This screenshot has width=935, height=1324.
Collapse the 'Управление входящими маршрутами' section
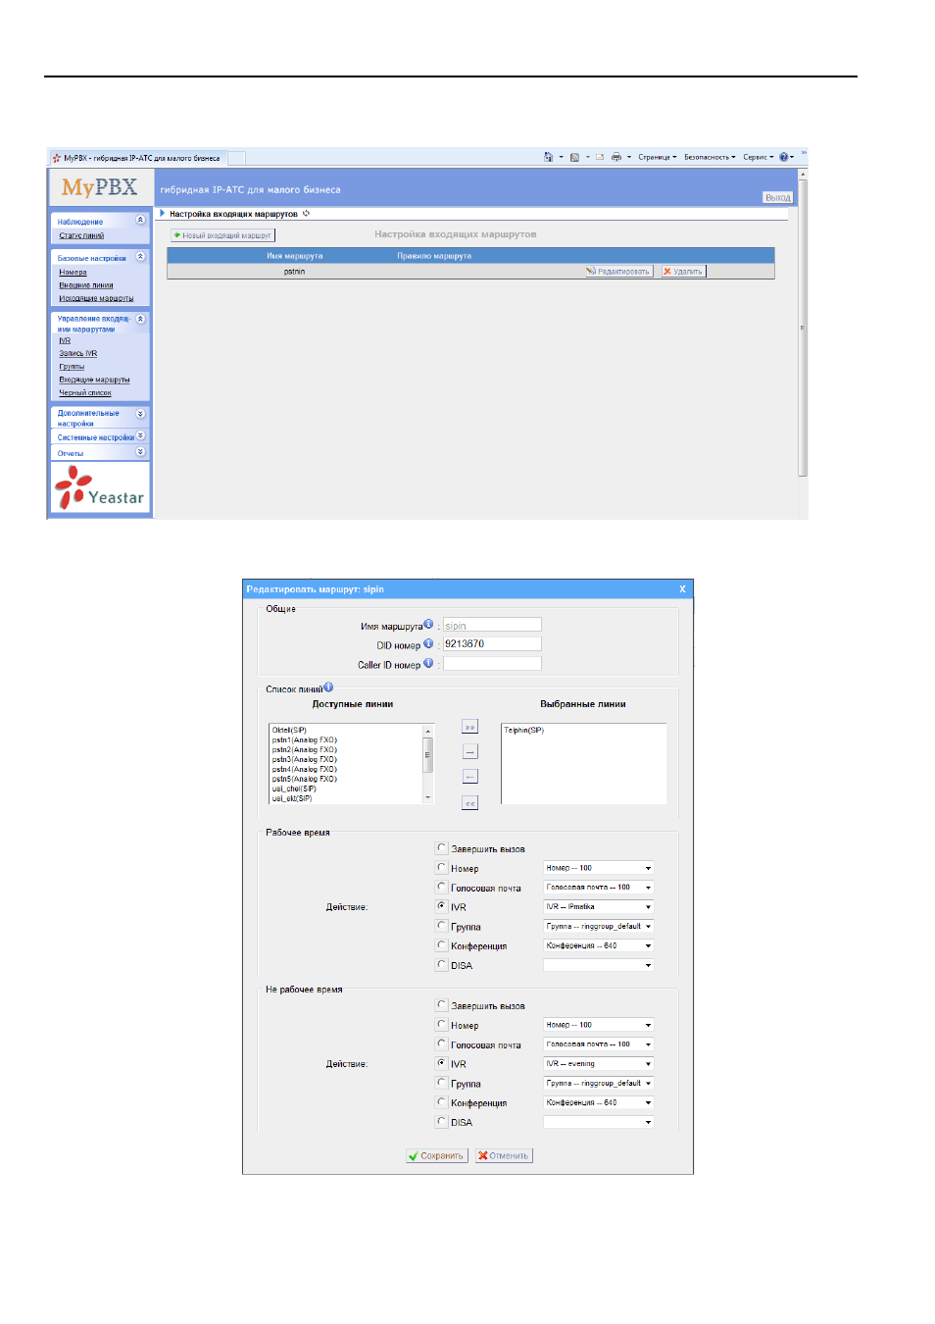click(x=140, y=319)
